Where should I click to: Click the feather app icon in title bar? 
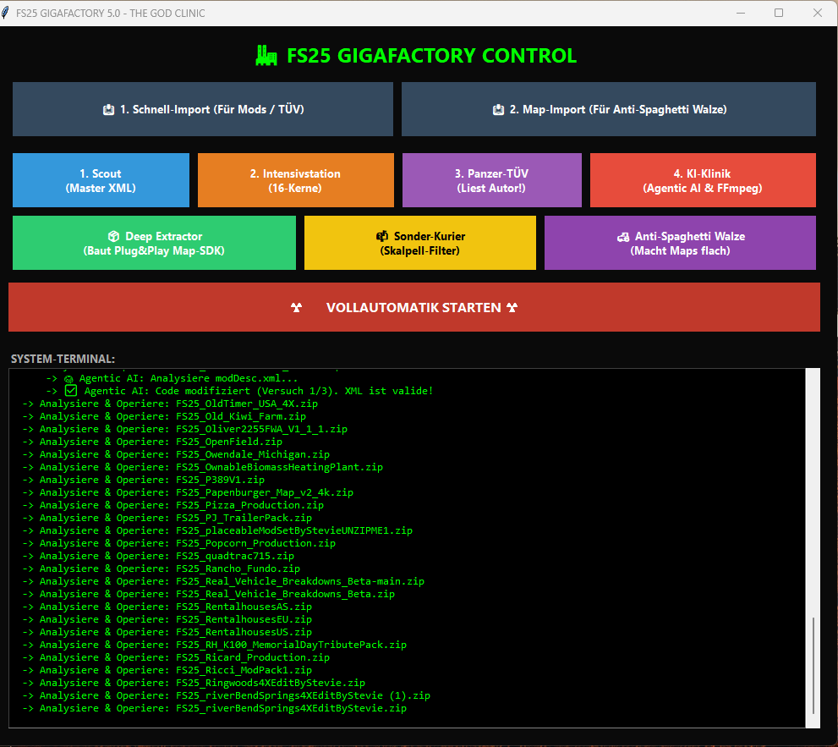point(7,13)
